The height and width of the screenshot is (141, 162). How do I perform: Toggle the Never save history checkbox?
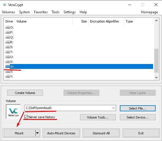(26, 117)
